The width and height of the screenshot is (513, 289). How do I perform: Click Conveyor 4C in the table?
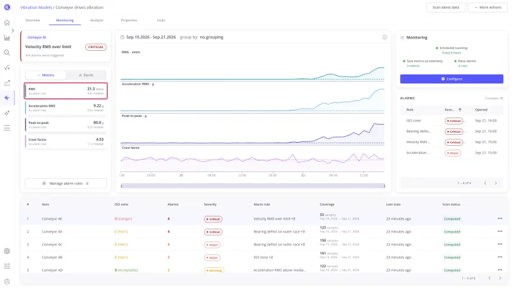pos(52,244)
